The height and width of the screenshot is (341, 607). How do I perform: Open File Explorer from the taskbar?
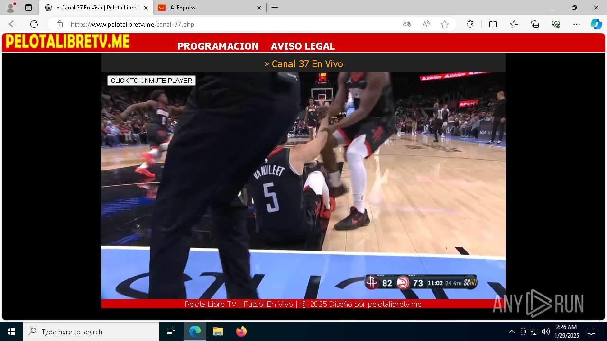tap(218, 332)
